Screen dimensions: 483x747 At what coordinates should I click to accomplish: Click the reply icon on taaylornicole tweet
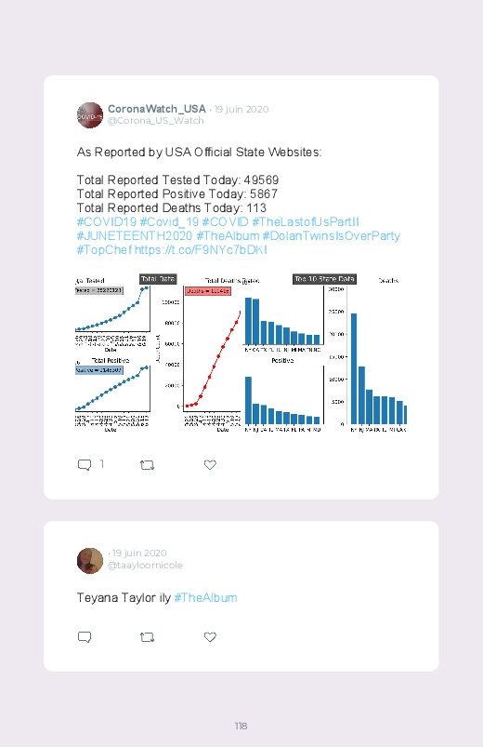click(x=85, y=637)
